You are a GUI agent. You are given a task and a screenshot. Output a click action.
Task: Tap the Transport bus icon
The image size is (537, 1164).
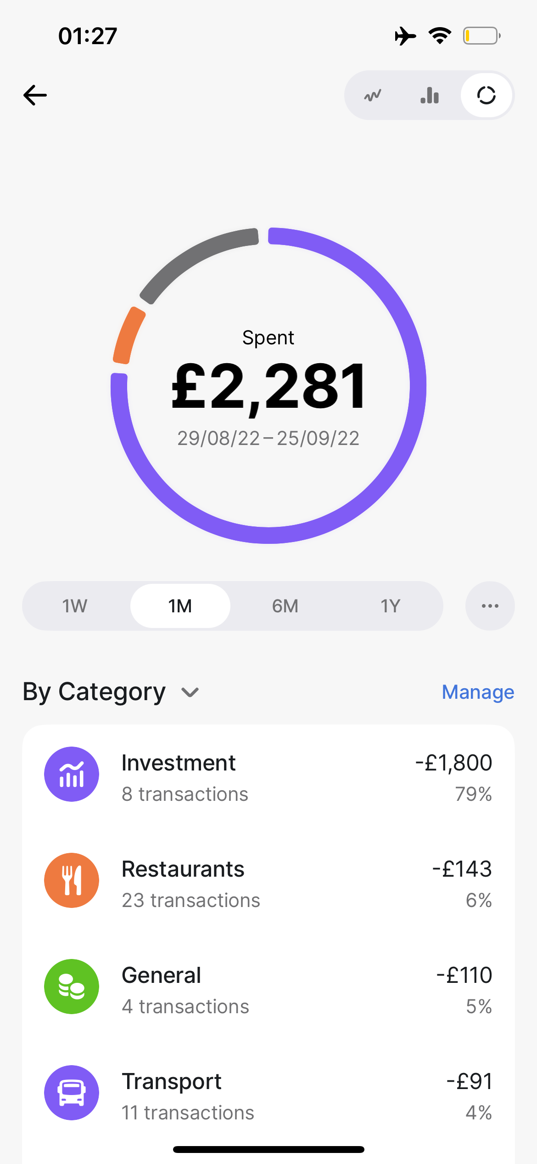click(72, 1093)
